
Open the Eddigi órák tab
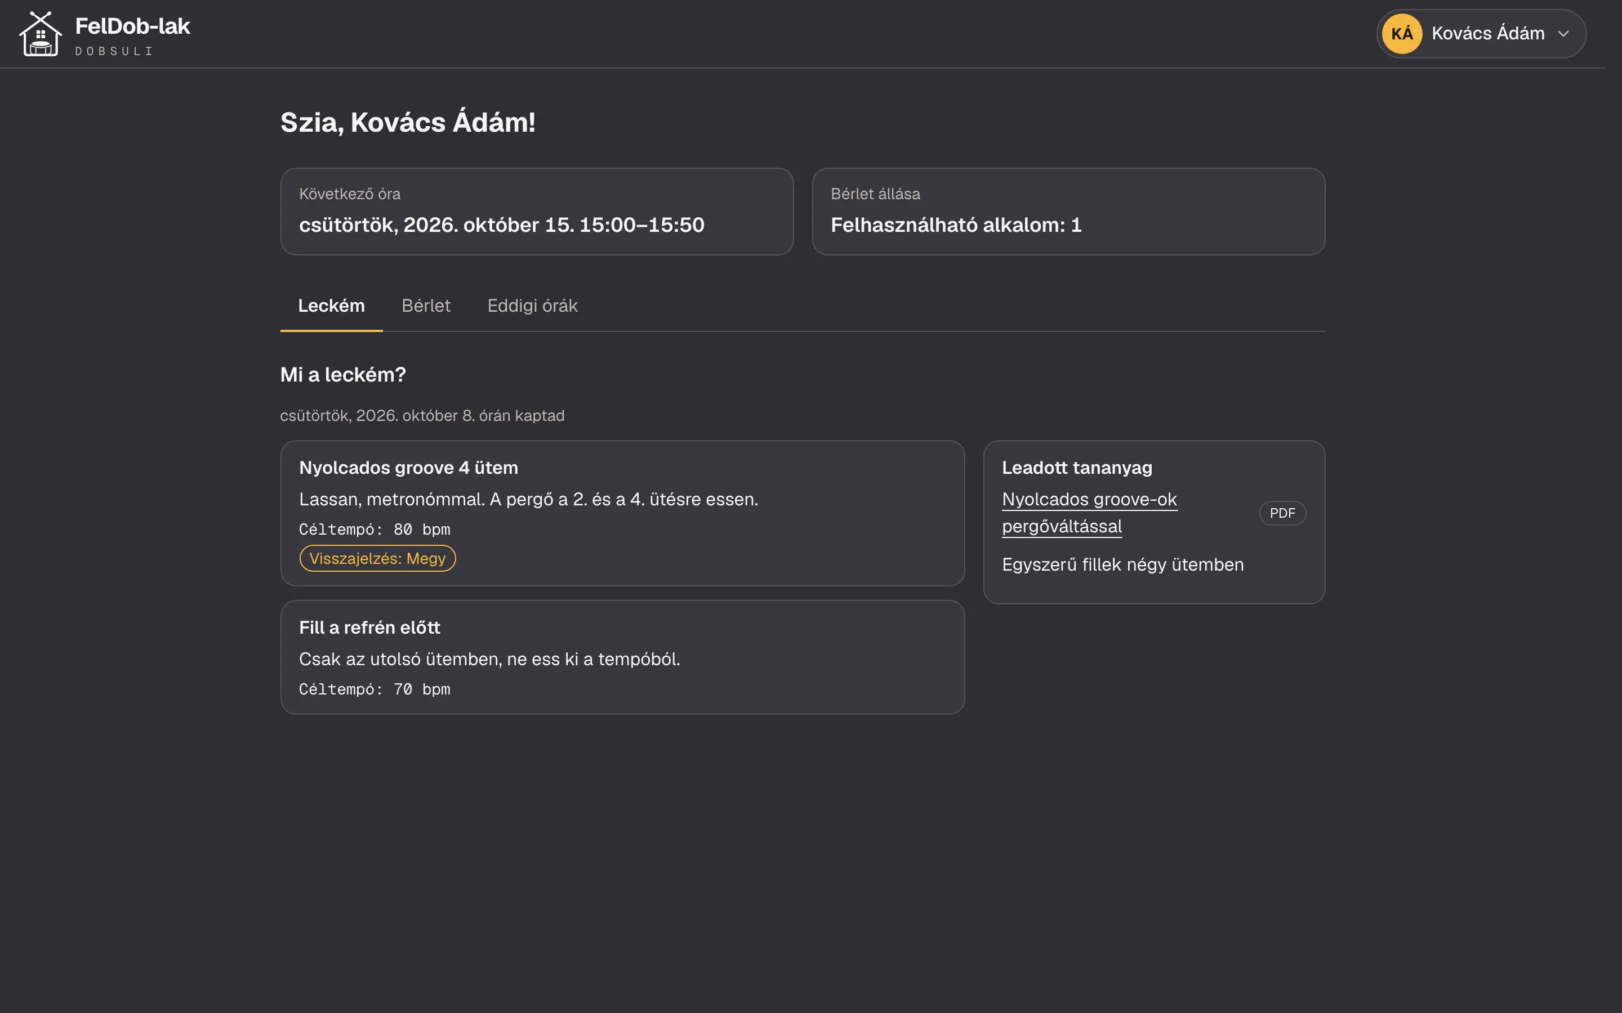(x=532, y=306)
